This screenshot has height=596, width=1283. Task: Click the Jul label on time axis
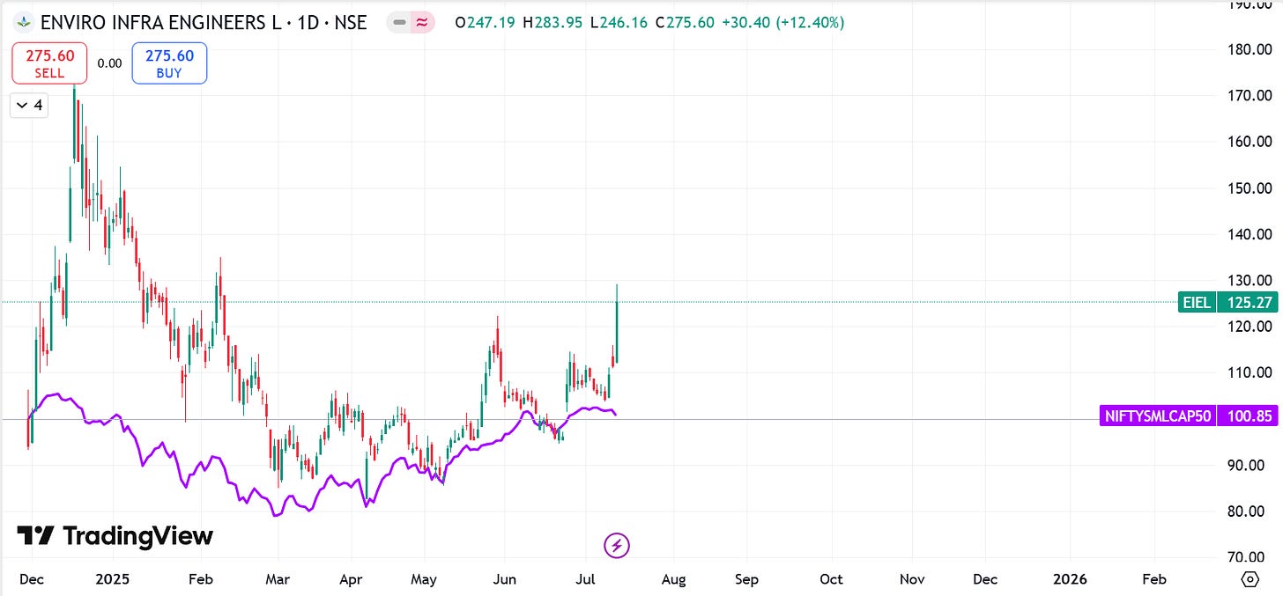(585, 579)
